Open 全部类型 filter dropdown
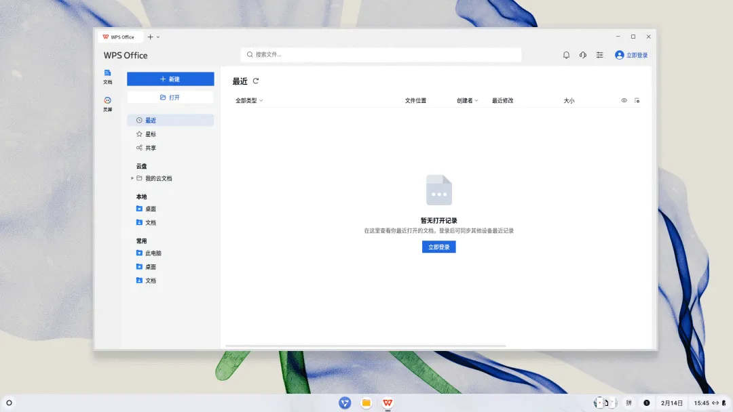Image resolution: width=733 pixels, height=412 pixels. click(x=248, y=100)
